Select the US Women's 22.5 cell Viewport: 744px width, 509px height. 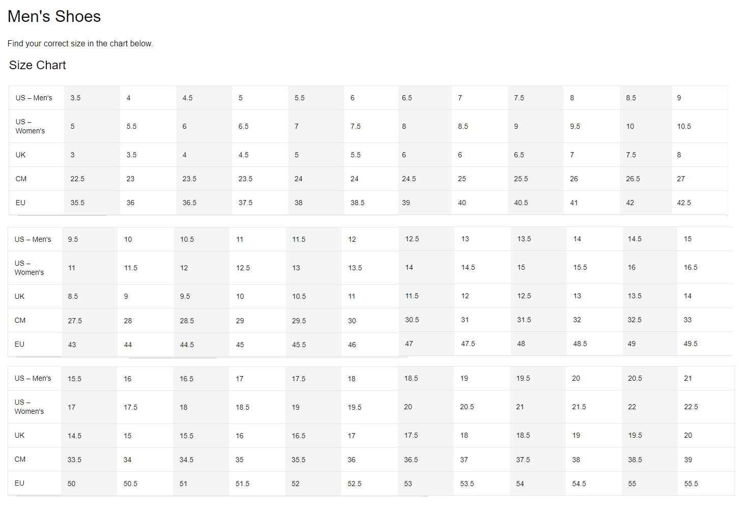pyautogui.click(x=691, y=407)
